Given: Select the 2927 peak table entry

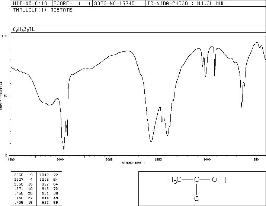Looking at the screenshot, I should click(x=19, y=180).
